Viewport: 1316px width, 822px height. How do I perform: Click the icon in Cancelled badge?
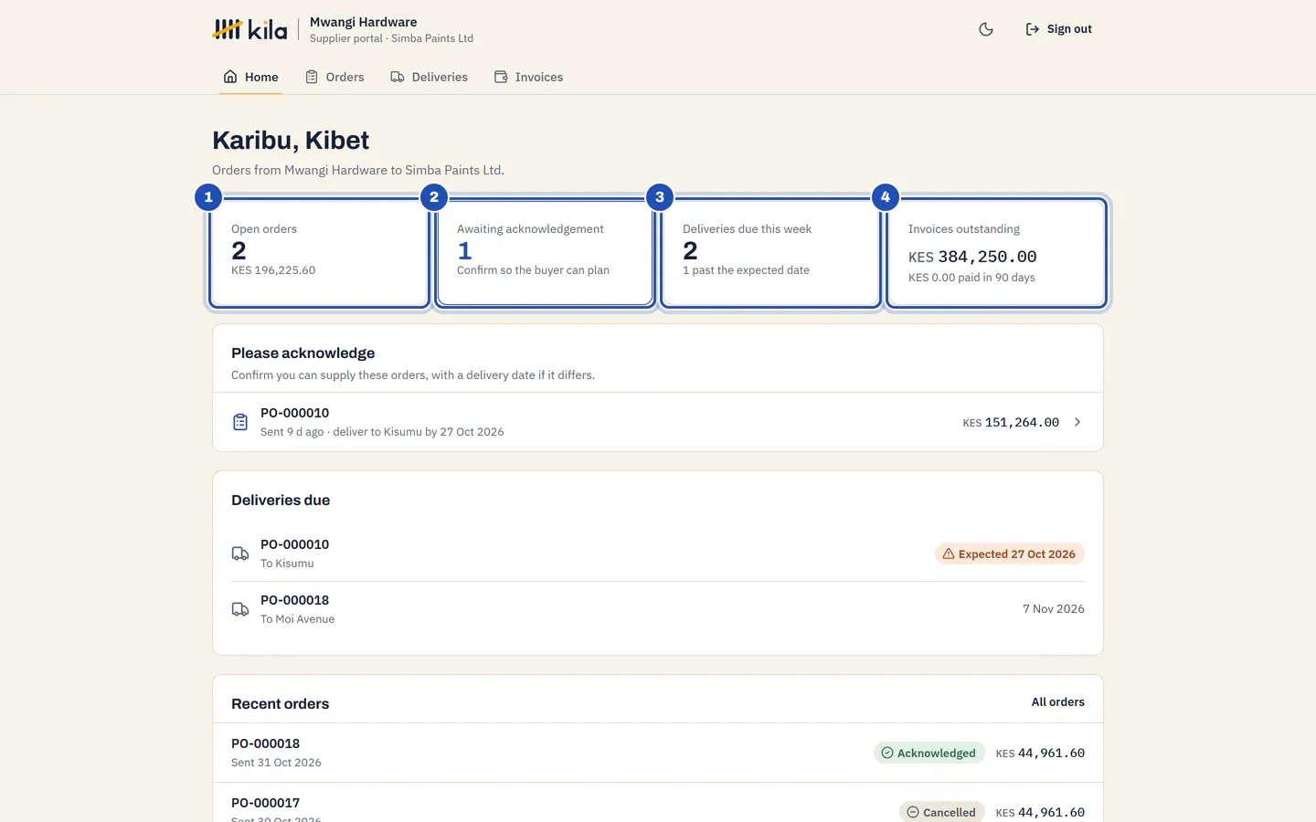pos(913,812)
